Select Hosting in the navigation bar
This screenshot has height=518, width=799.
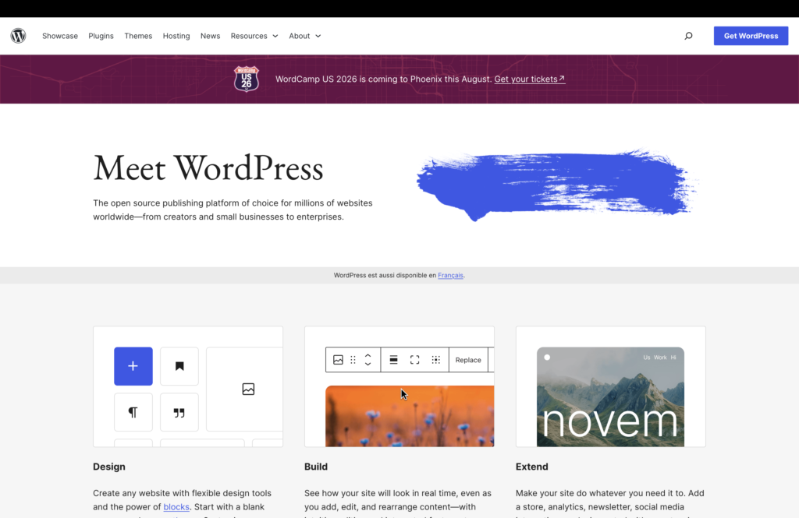coord(176,36)
